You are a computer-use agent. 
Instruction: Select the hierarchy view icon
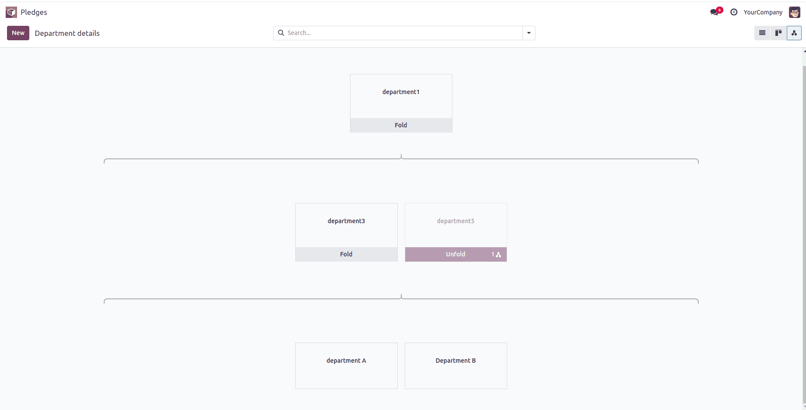pos(794,33)
